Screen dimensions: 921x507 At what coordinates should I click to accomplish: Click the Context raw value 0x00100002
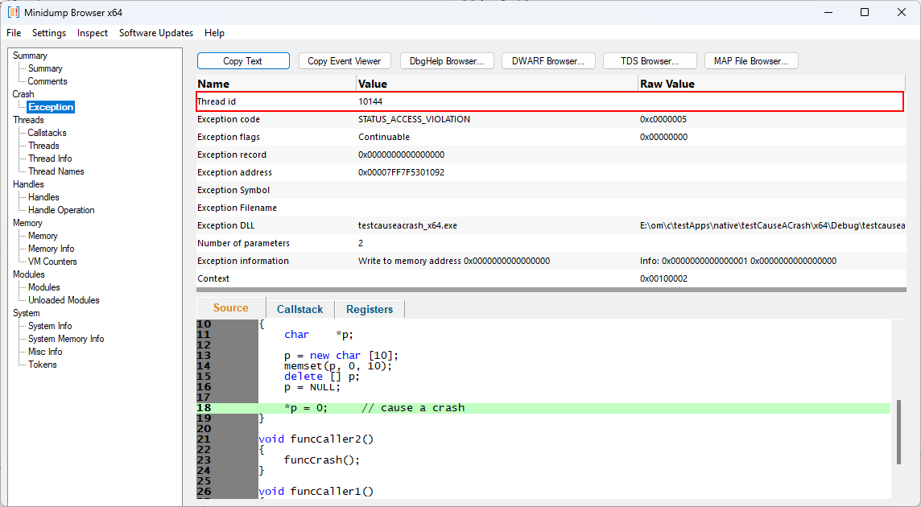(663, 278)
